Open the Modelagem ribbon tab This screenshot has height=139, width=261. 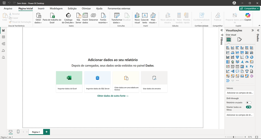[x=56, y=8]
